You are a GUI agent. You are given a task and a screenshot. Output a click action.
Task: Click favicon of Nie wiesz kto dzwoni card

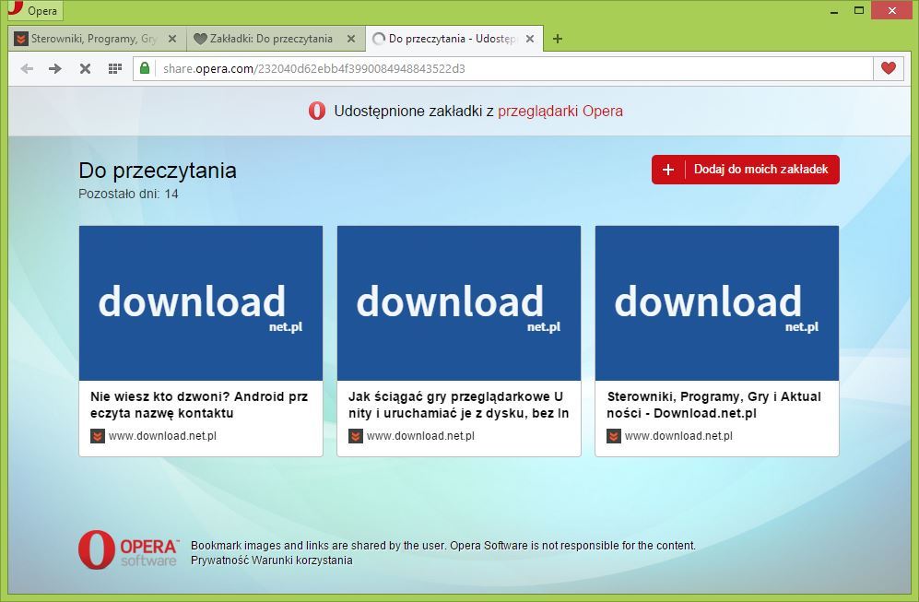click(98, 436)
